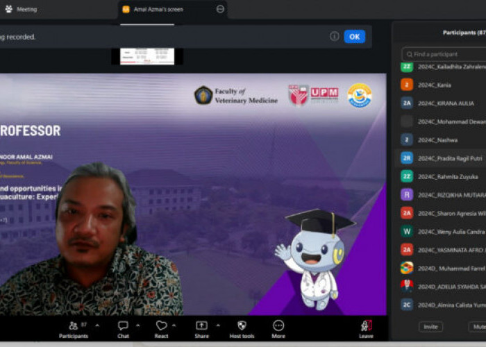Click avatar of 2024C_Nashwa
Screen dimensions: 486x347
tap(407, 140)
